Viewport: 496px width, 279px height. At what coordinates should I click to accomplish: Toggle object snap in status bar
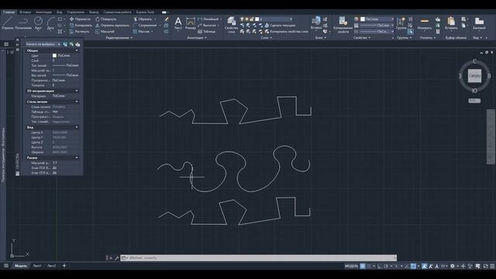tap(413, 266)
